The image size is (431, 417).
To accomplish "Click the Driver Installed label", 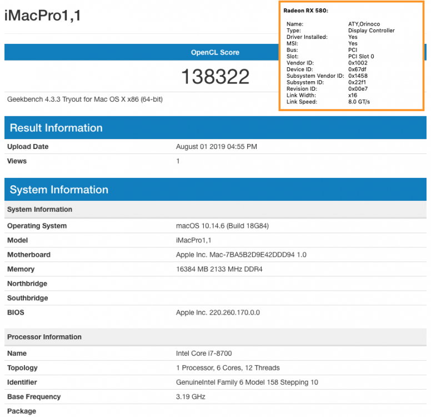I will pyautogui.click(x=307, y=37).
